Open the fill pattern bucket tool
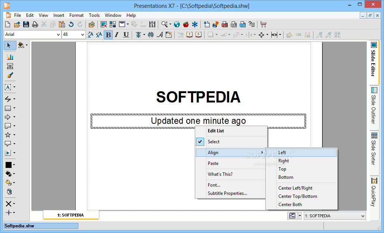 (x=9, y=174)
